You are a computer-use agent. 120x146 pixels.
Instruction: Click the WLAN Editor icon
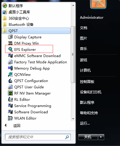tap(10, 118)
